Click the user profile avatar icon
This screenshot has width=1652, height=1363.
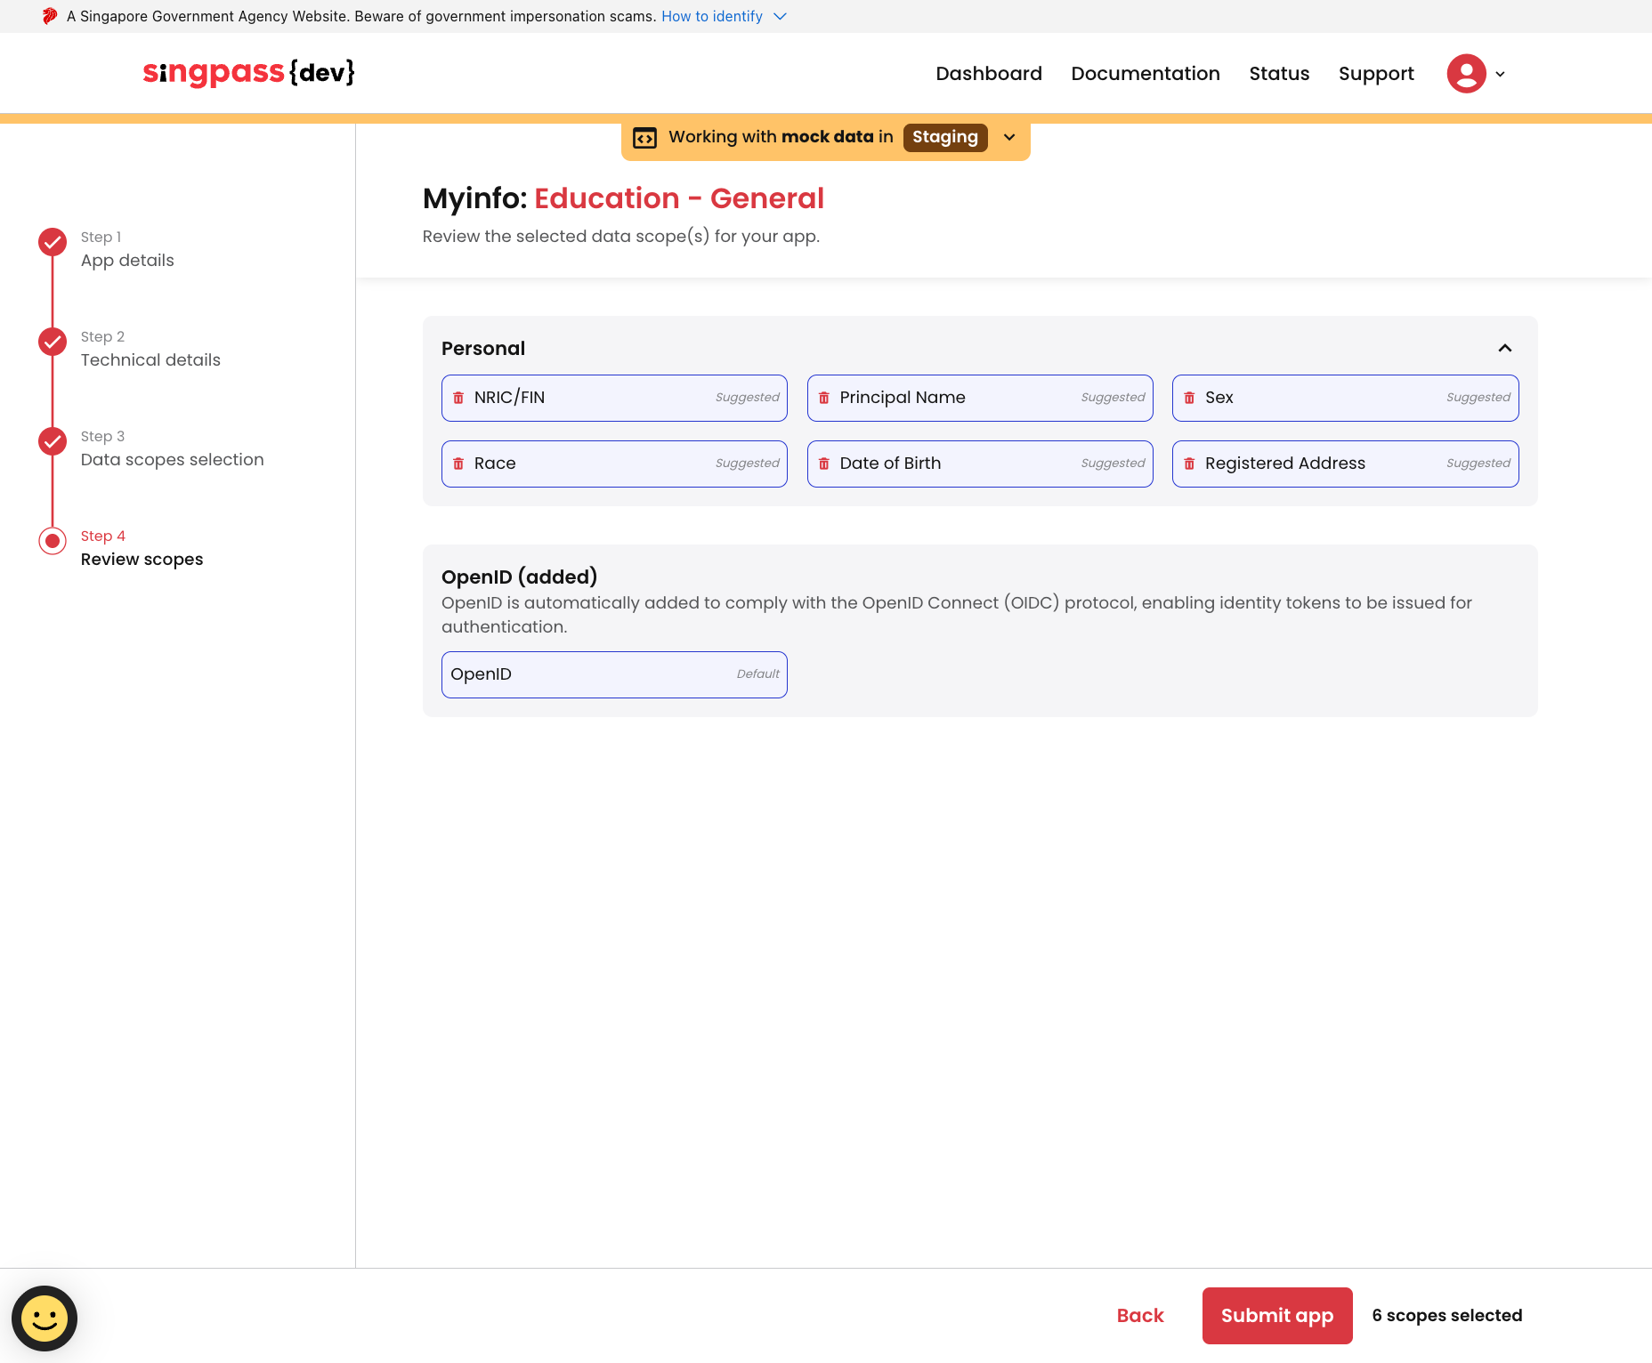click(1466, 74)
